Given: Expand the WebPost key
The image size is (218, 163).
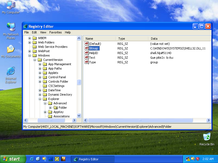Looking at the screenshot, I should tap(29, 51).
